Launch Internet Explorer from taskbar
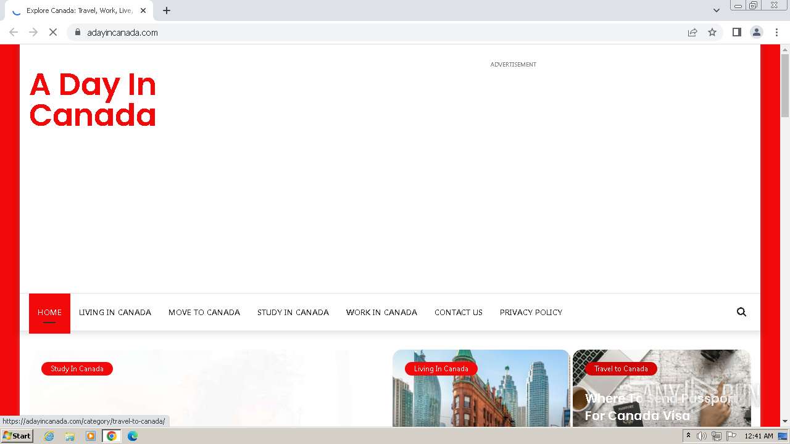Screen dimensions: 790x444 point(49,436)
